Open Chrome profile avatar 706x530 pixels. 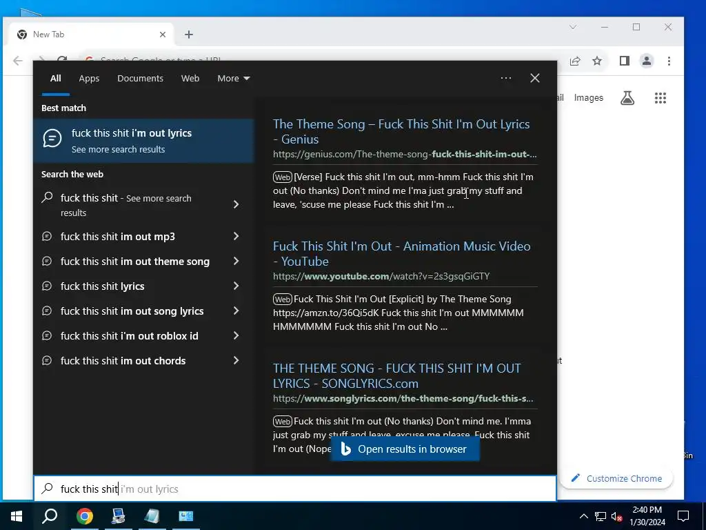[647, 61]
